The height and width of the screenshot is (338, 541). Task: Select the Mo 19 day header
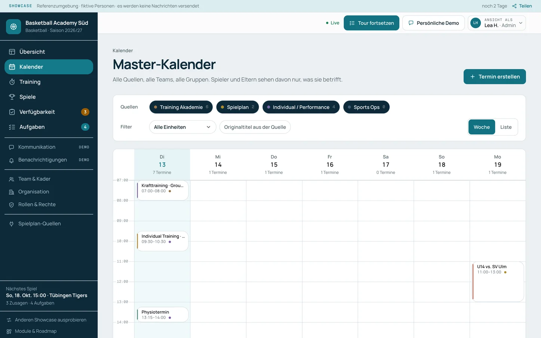497,165
